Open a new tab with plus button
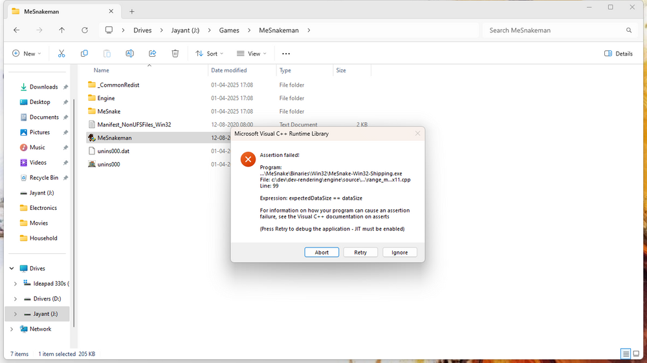 [x=131, y=12]
